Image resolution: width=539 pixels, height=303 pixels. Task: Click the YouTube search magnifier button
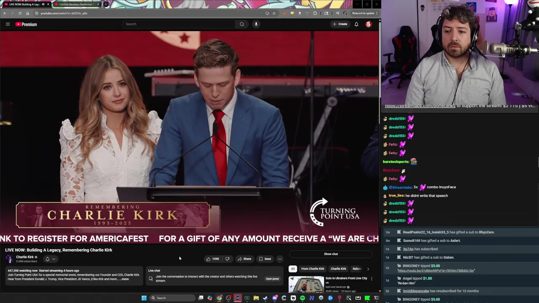(x=242, y=24)
